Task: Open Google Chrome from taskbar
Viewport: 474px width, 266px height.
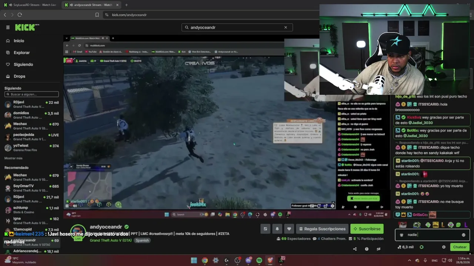Action: pos(205,260)
